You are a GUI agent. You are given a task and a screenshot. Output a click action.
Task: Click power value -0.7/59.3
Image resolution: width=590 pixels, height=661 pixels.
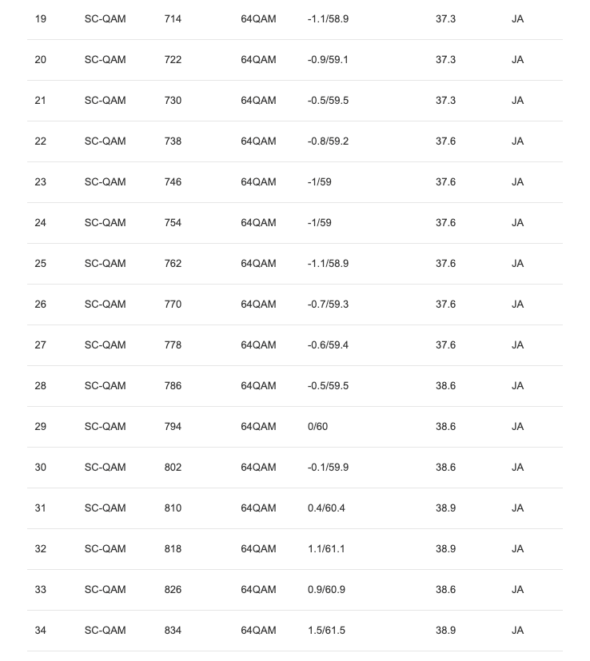coord(328,305)
